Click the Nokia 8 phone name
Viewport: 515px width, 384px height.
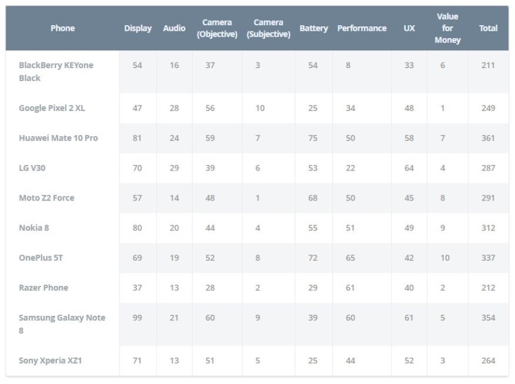(x=34, y=228)
